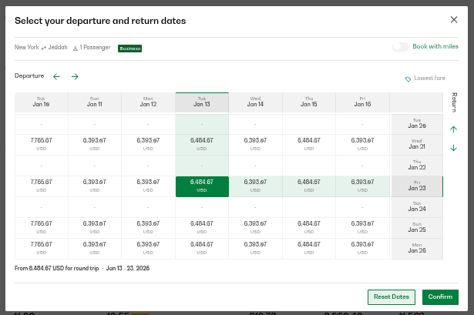Choose fare for Jan 16 departure, Jan 26 return
Viewport: 474px width, 315px height.
pyautogui.click(x=362, y=249)
